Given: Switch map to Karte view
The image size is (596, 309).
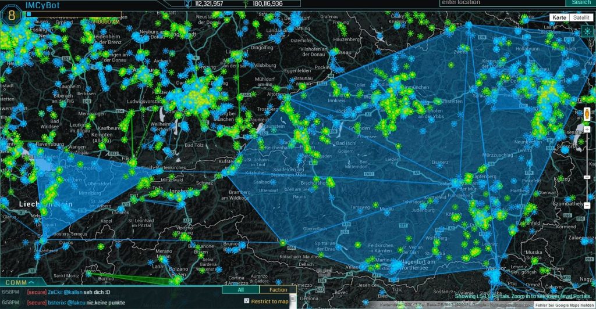Looking at the screenshot, I should tap(559, 18).
